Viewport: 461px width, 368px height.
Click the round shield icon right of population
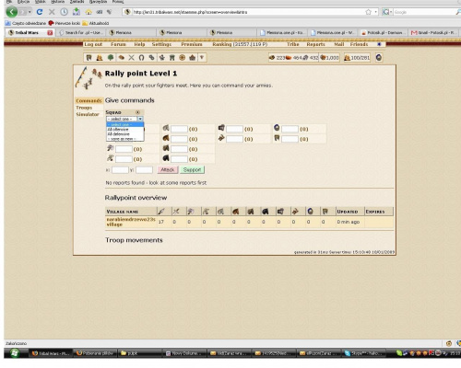[x=379, y=57]
